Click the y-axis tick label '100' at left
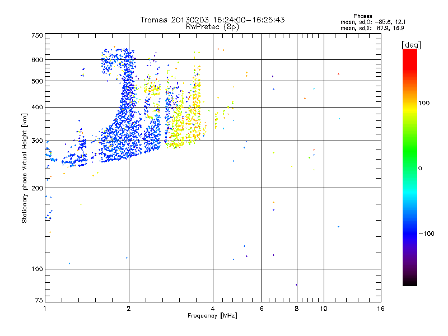Screen dimensions: 448x336 coord(38,269)
